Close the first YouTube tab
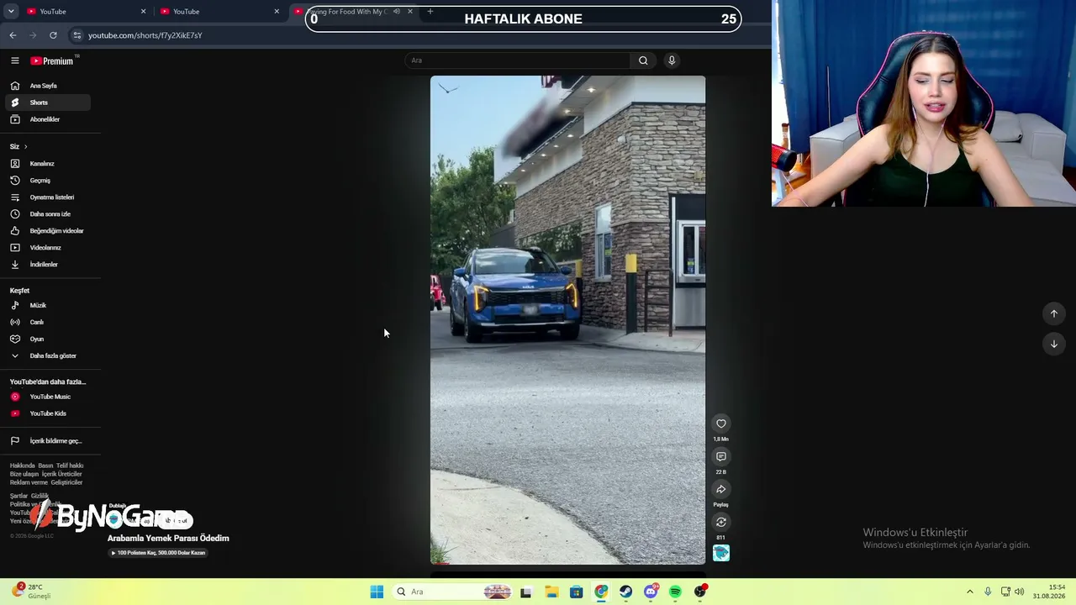Screen dimensions: 1076x605 point(143,12)
